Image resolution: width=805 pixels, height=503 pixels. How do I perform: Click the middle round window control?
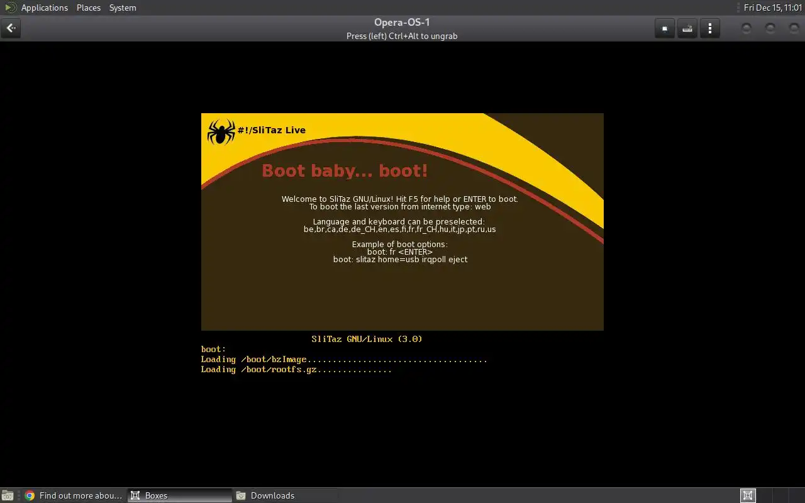click(770, 28)
